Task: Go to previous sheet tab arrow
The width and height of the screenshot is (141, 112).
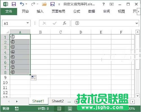Action: click(x=9, y=101)
